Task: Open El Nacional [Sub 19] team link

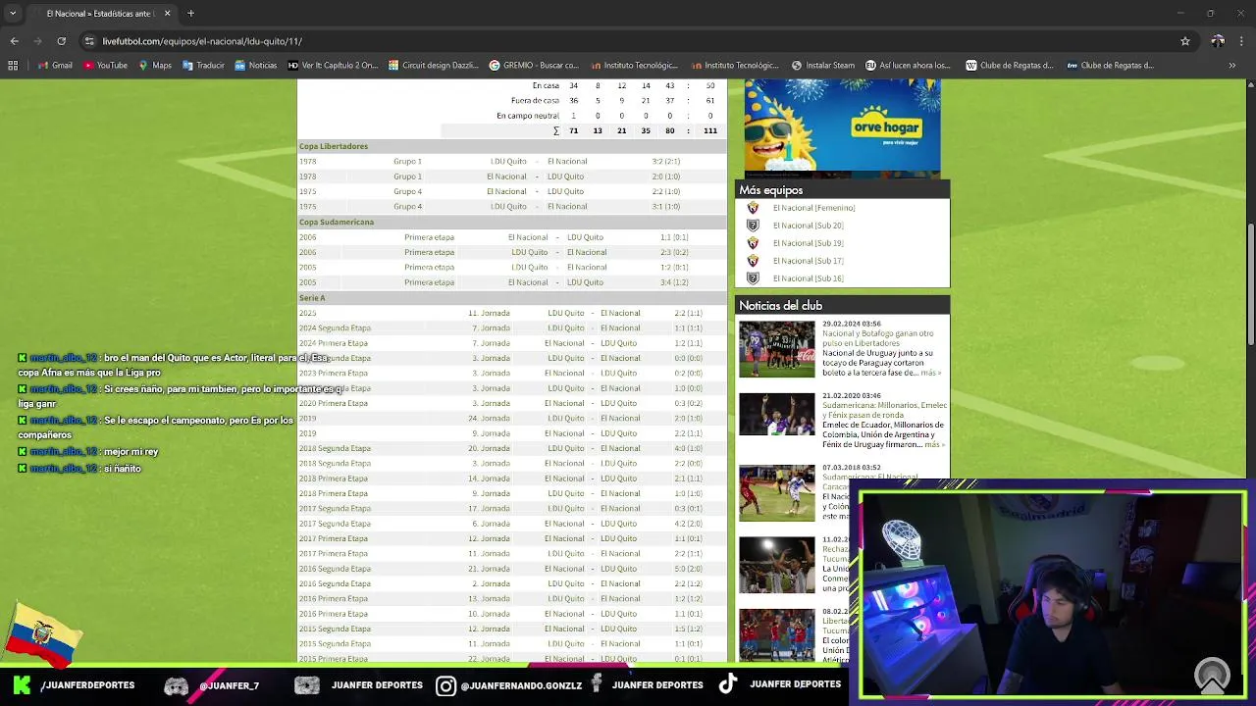Action: point(808,243)
